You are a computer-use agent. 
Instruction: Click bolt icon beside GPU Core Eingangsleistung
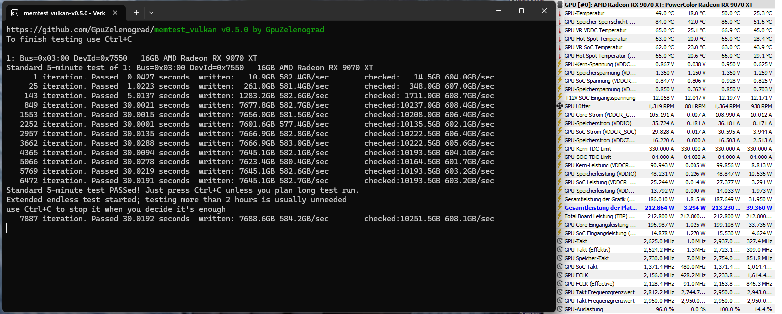pos(560,225)
